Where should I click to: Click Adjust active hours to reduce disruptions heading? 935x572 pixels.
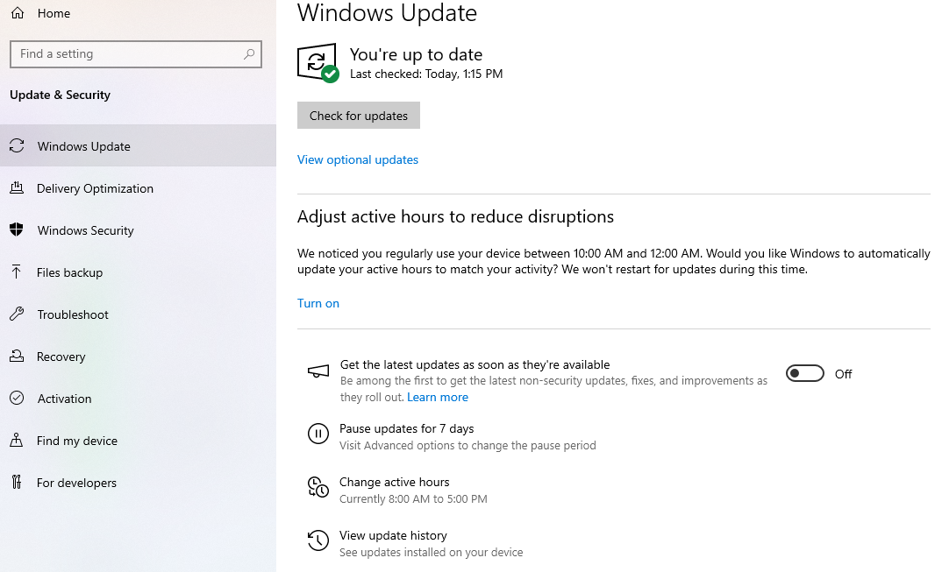455,216
